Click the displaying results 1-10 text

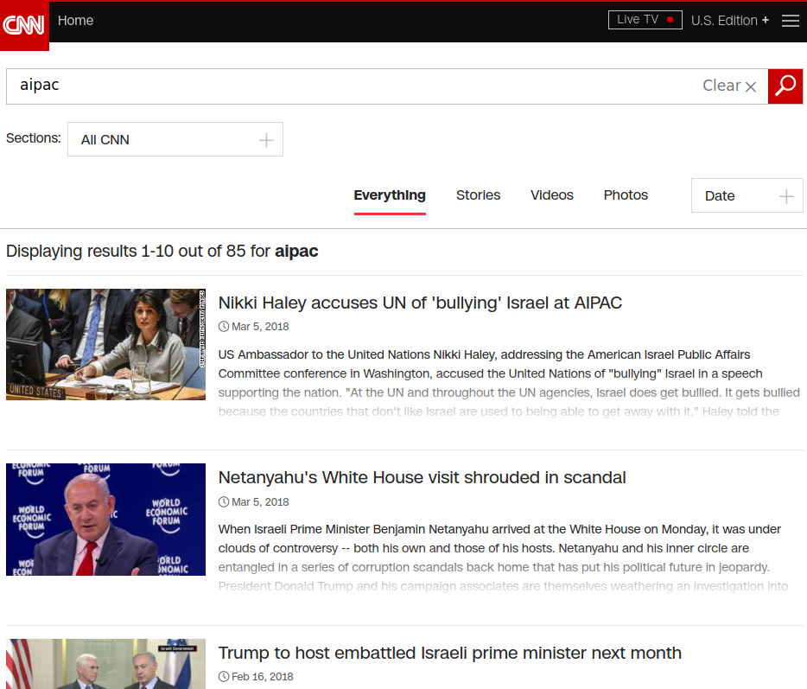pyautogui.click(x=162, y=252)
